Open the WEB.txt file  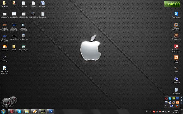[x=33, y=4]
